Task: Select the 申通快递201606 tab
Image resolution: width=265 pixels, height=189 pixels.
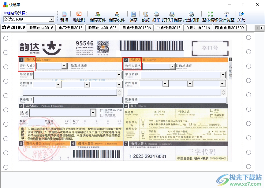Action: (x=136, y=28)
